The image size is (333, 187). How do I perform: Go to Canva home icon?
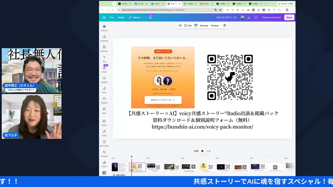click(104, 17)
